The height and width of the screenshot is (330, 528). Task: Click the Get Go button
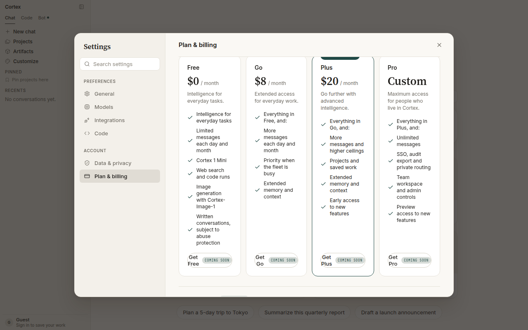coord(276,260)
